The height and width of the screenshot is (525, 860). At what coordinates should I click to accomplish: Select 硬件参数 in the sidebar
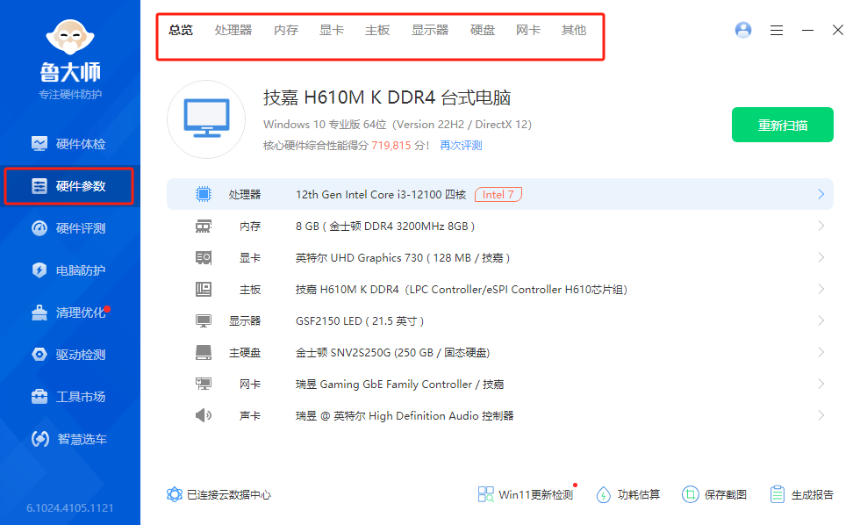[68, 186]
